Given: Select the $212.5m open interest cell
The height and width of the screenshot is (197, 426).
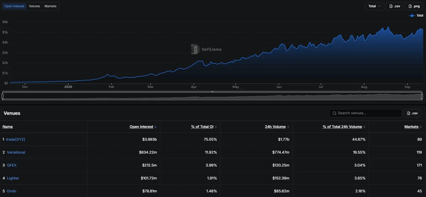Looking at the screenshot, I should point(149,165).
